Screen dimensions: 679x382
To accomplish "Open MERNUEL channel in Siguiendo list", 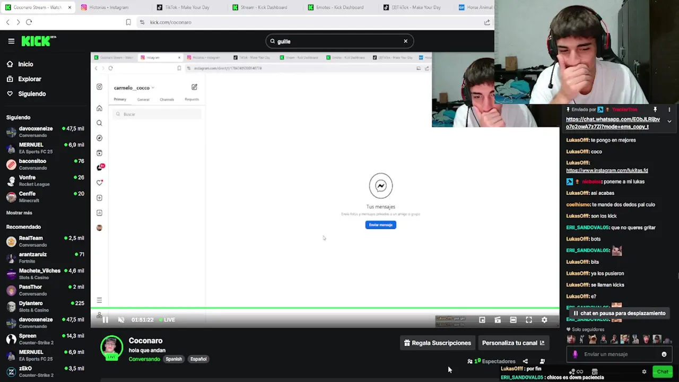I will pyautogui.click(x=45, y=148).
